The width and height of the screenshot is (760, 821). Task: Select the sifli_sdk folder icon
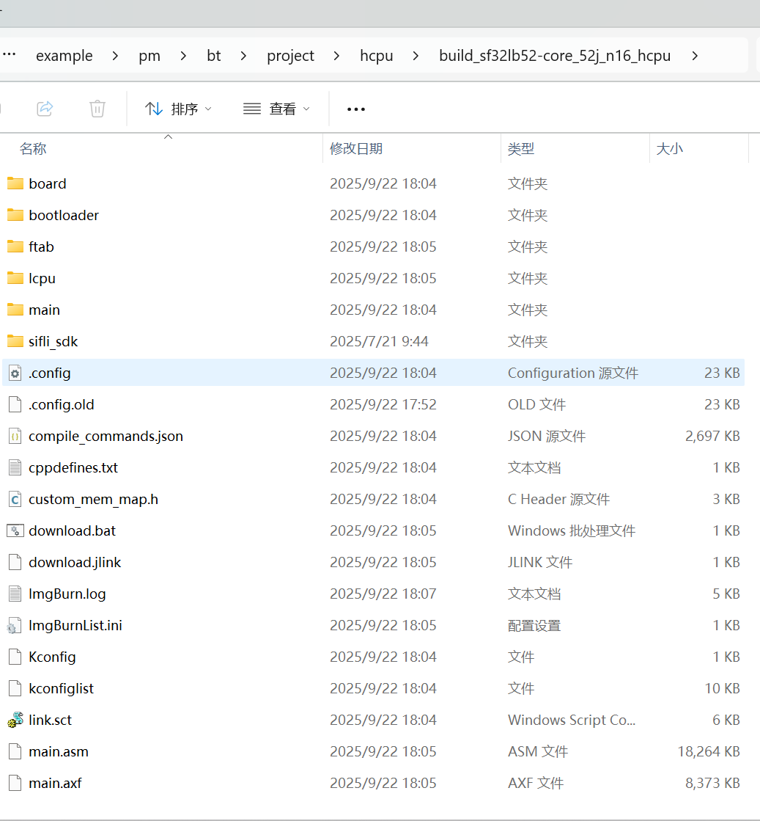coord(15,341)
